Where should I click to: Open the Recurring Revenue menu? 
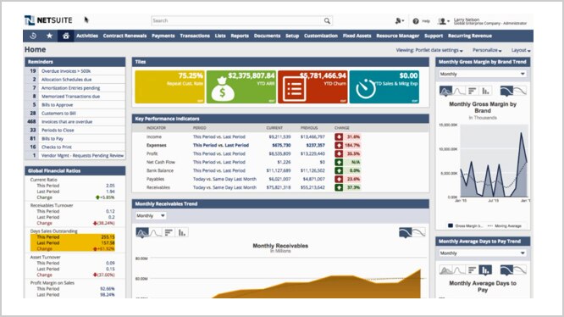(470, 36)
